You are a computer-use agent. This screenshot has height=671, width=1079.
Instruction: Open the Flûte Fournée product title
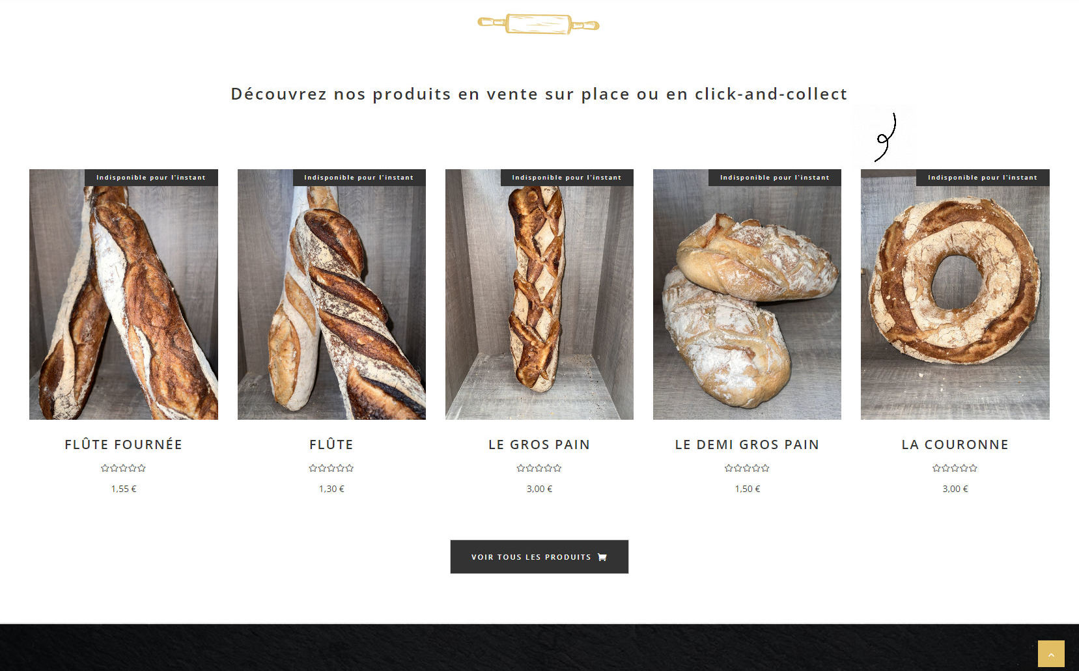pyautogui.click(x=123, y=445)
